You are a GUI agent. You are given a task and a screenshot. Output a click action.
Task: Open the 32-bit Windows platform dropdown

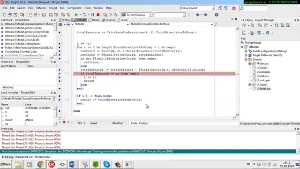click(x=151, y=15)
